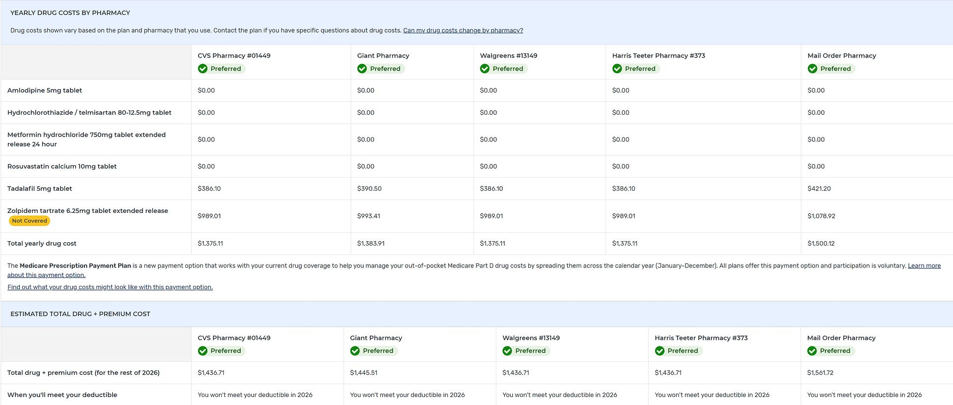Open "Can my drug costs change by pharmacy?" link

pos(463,30)
